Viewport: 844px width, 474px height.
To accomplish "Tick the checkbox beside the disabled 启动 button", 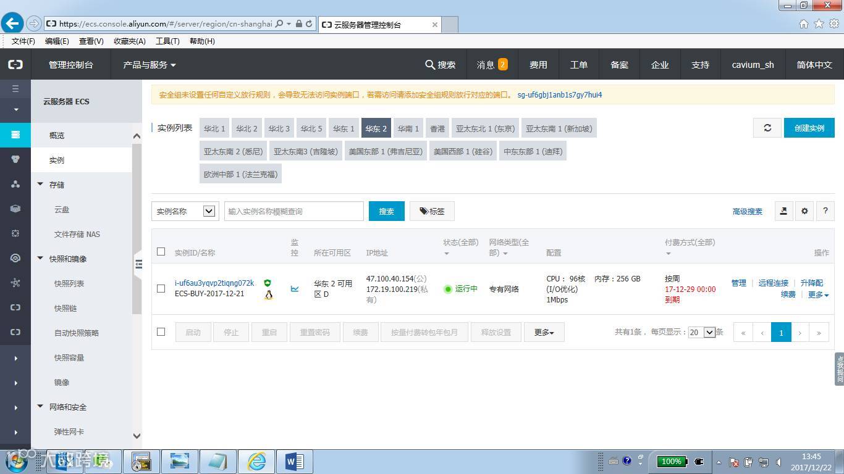I will (161, 331).
